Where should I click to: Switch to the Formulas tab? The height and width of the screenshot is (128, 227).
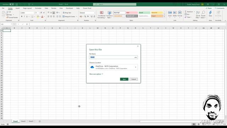pyautogui.click(x=38, y=8)
